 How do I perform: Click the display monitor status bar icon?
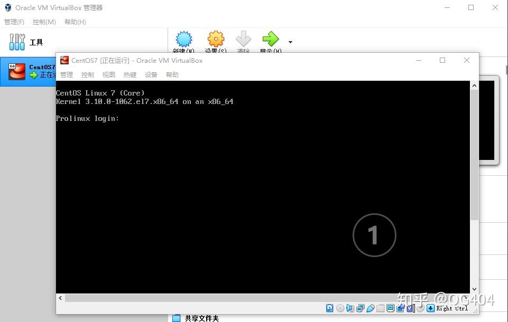(390, 308)
